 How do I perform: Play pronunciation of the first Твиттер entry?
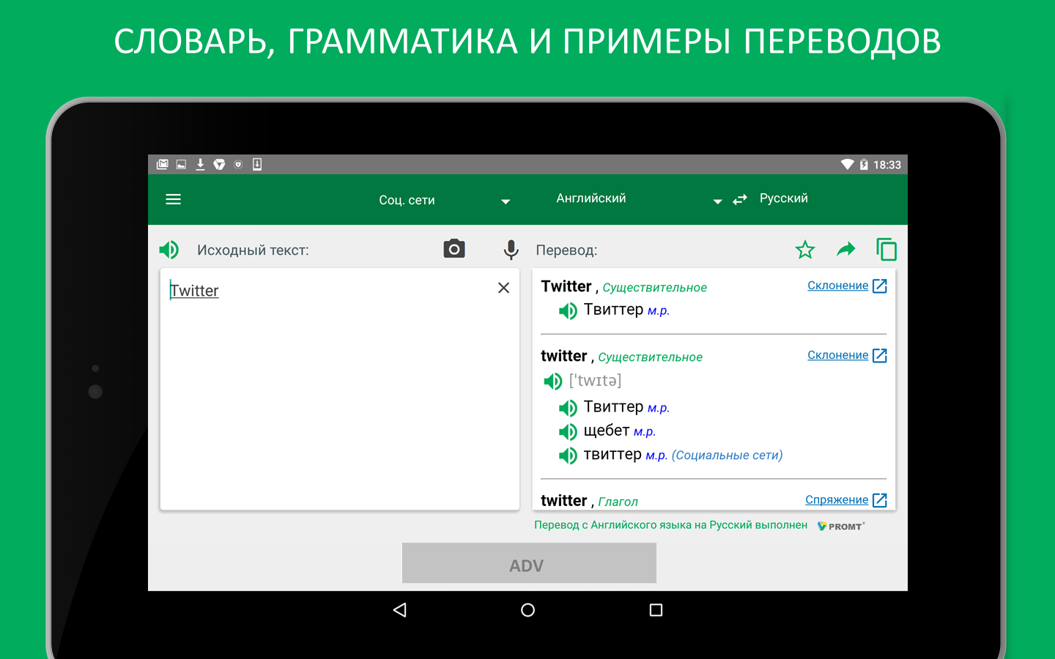pos(568,310)
